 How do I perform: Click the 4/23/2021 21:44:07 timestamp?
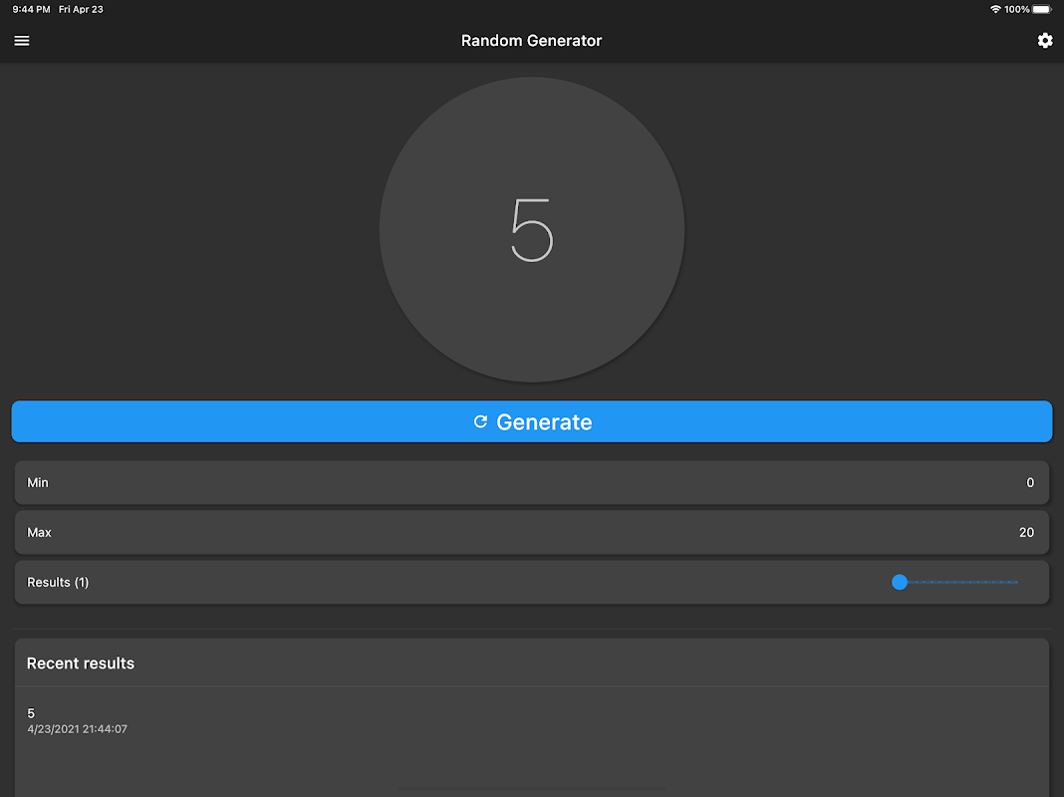(78, 729)
